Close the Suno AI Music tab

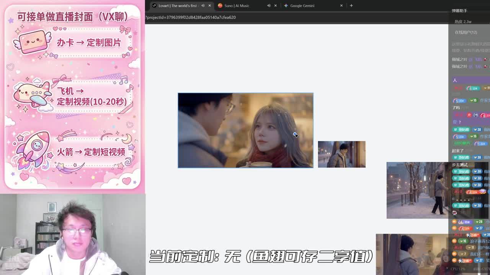tap(275, 6)
